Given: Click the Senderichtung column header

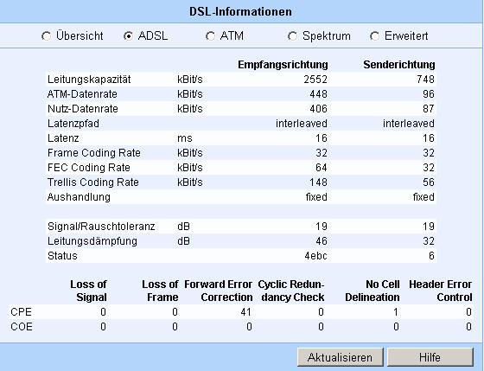Looking at the screenshot, I should [x=399, y=65].
